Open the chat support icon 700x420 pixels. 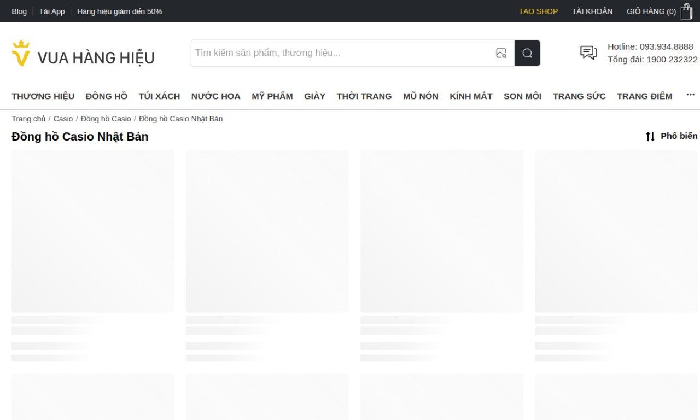pos(588,52)
